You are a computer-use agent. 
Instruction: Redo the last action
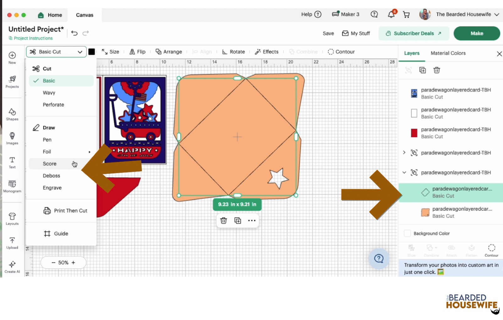pyautogui.click(x=86, y=33)
